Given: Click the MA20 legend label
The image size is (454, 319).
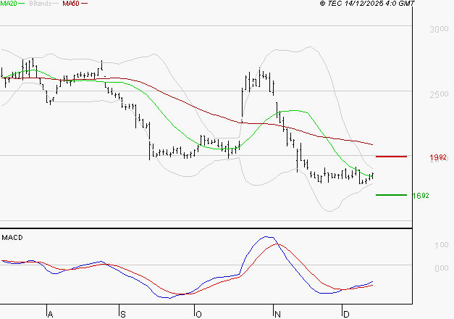Looking at the screenshot, I should (7, 4).
